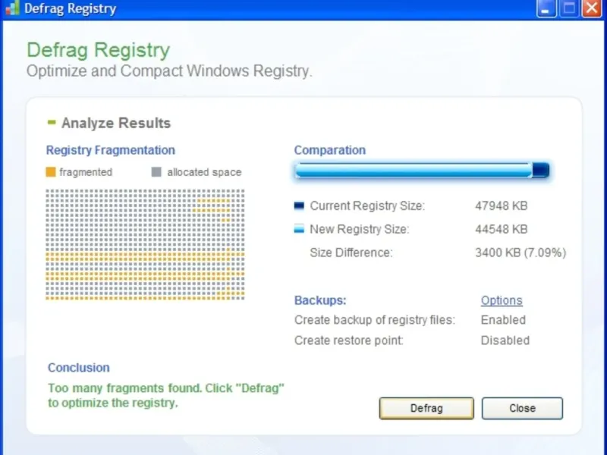Click the Analyze Results title

coord(116,123)
